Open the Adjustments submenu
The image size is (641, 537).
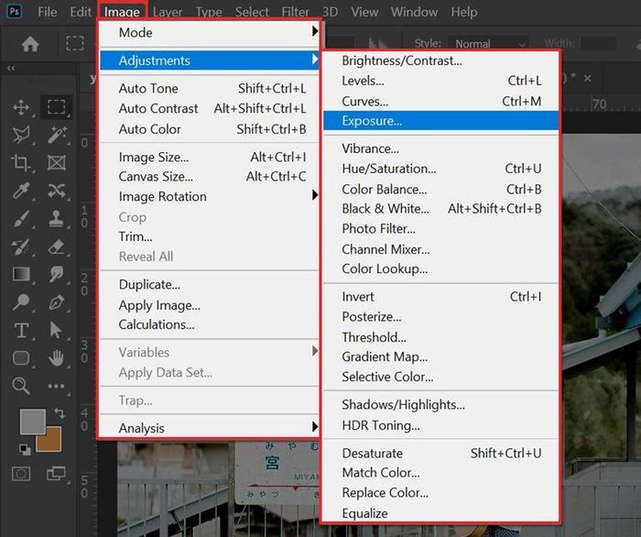tap(210, 60)
